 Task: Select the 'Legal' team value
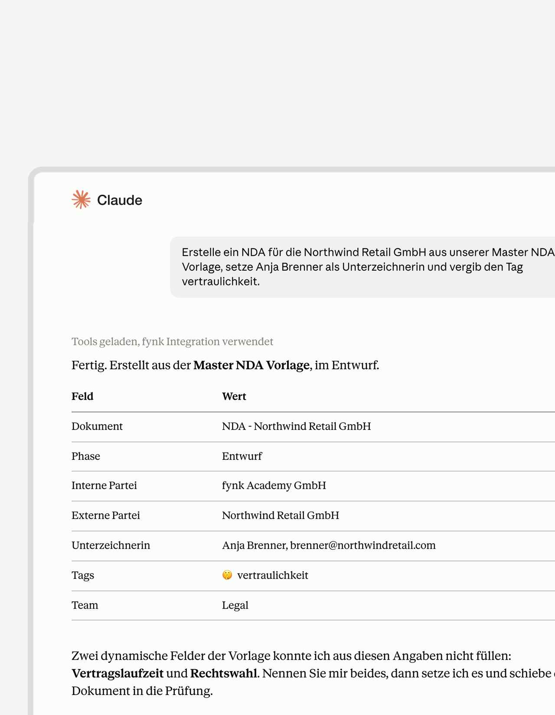235,605
